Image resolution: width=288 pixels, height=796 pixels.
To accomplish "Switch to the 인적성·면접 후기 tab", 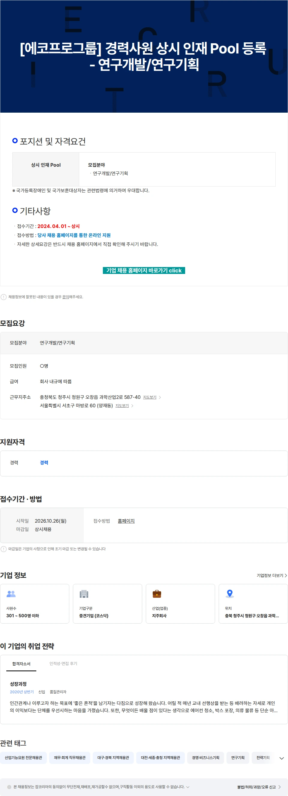I will 63,664.
